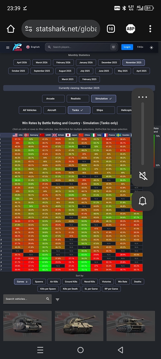Tap the browser home icon
The width and height of the screenshot is (161, 359).
coord(11,29)
